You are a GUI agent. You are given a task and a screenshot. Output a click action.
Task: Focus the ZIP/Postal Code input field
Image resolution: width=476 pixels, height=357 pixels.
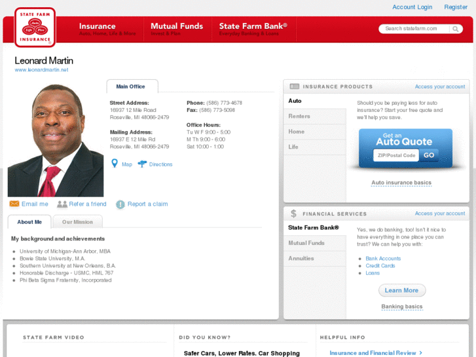(396, 155)
